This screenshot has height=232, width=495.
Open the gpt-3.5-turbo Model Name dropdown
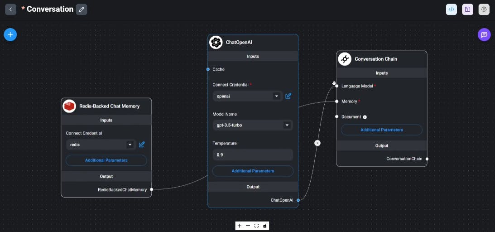point(286,125)
